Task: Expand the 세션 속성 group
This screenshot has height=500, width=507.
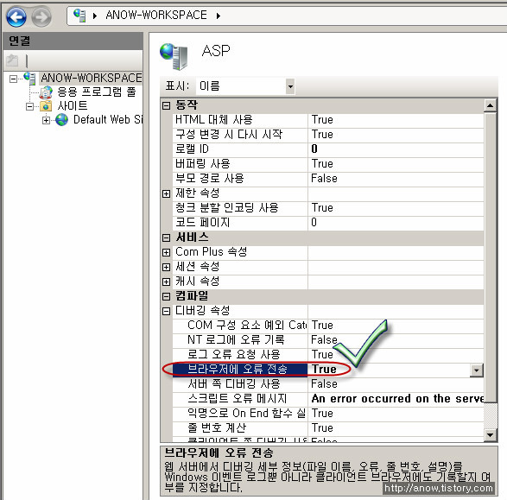Action: click(166, 267)
